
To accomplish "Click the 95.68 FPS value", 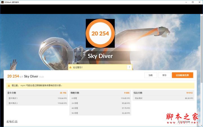I will pos(126,103).
